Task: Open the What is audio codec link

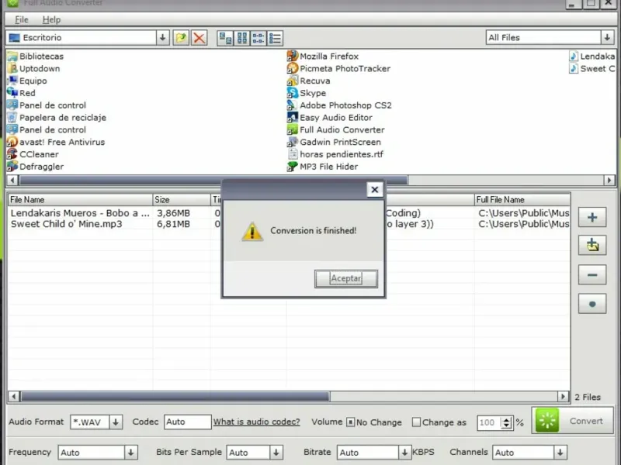Action: click(257, 422)
